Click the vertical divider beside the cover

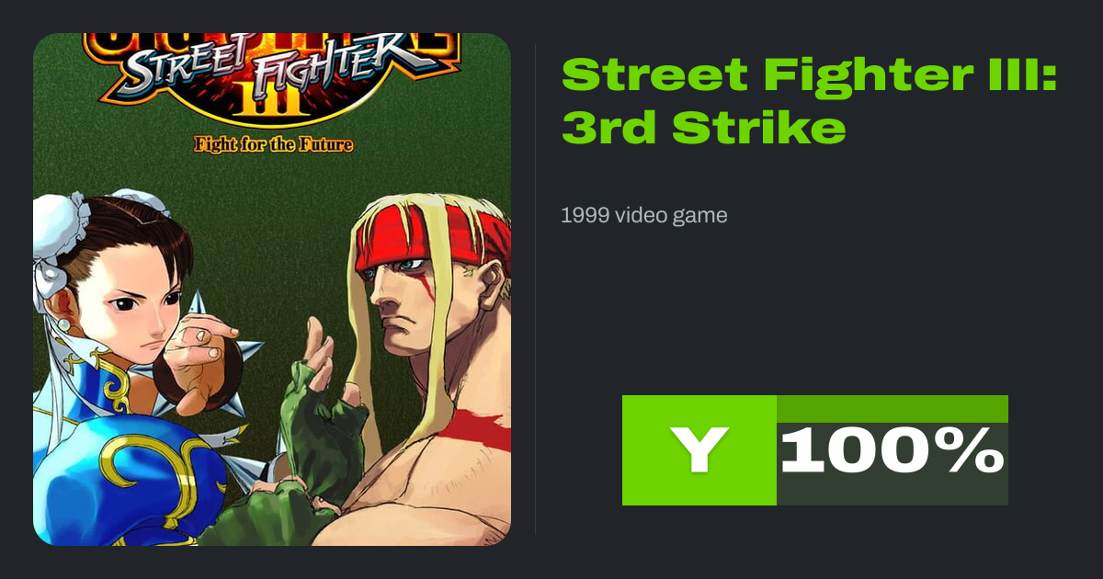tap(536, 289)
